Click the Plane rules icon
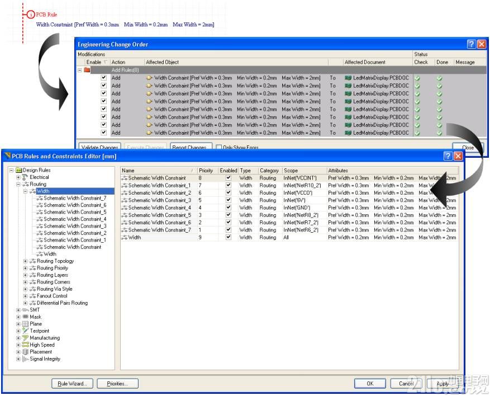 [x=25, y=324]
